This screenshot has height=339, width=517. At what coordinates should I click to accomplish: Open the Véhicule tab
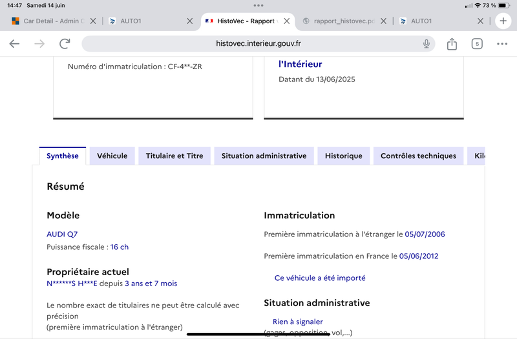pos(112,156)
